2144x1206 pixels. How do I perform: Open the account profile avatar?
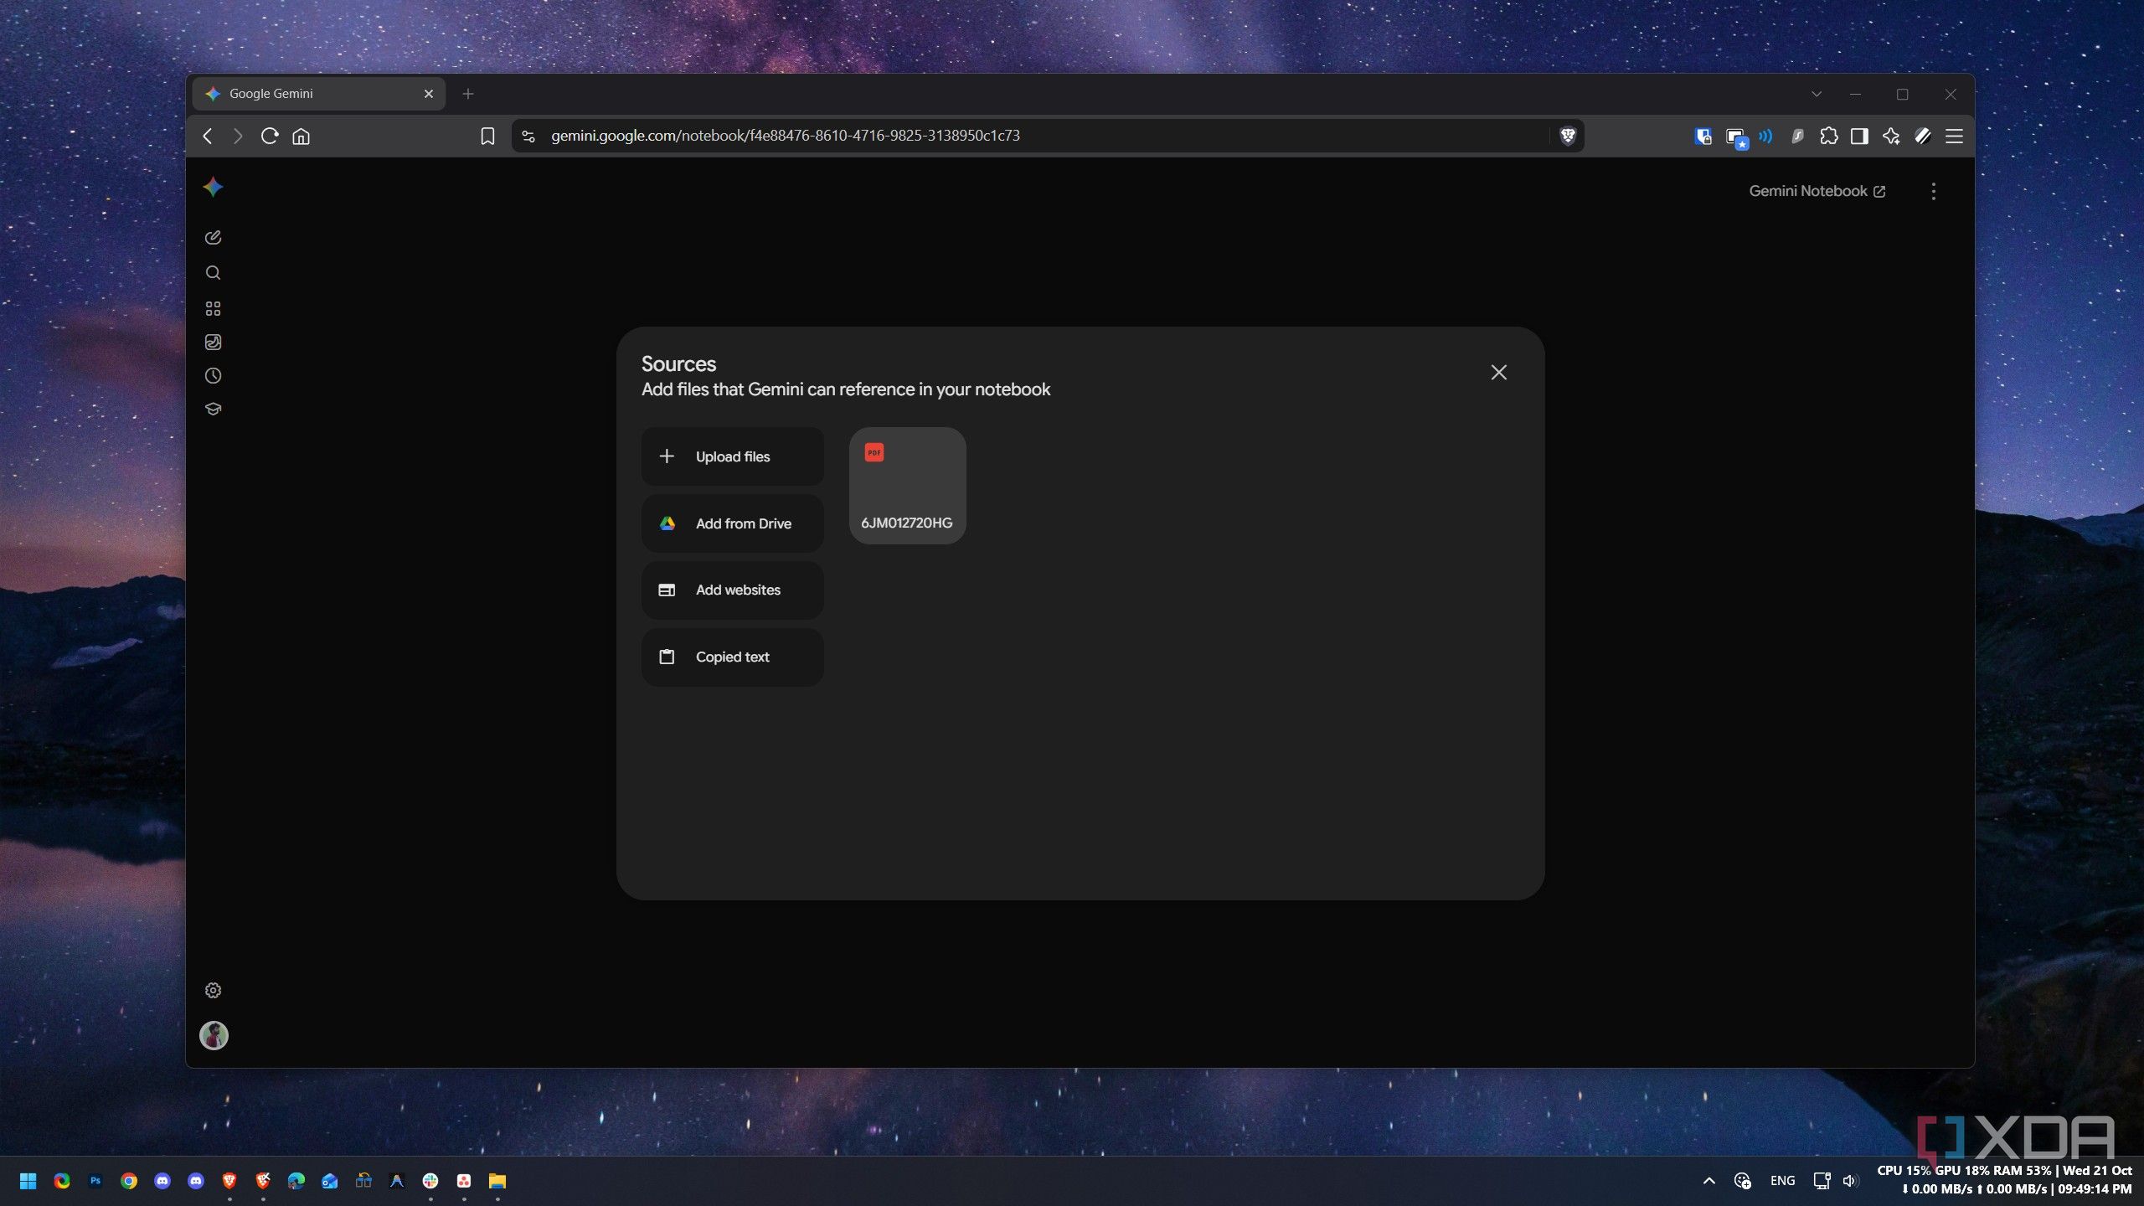(214, 1036)
